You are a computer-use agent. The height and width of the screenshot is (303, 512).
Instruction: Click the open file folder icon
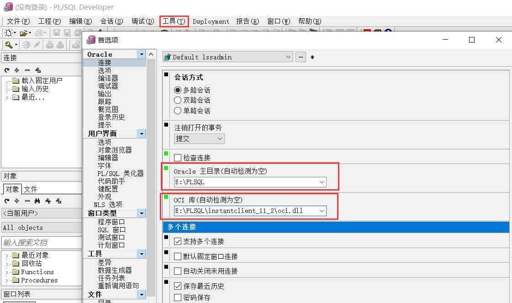click(x=23, y=32)
